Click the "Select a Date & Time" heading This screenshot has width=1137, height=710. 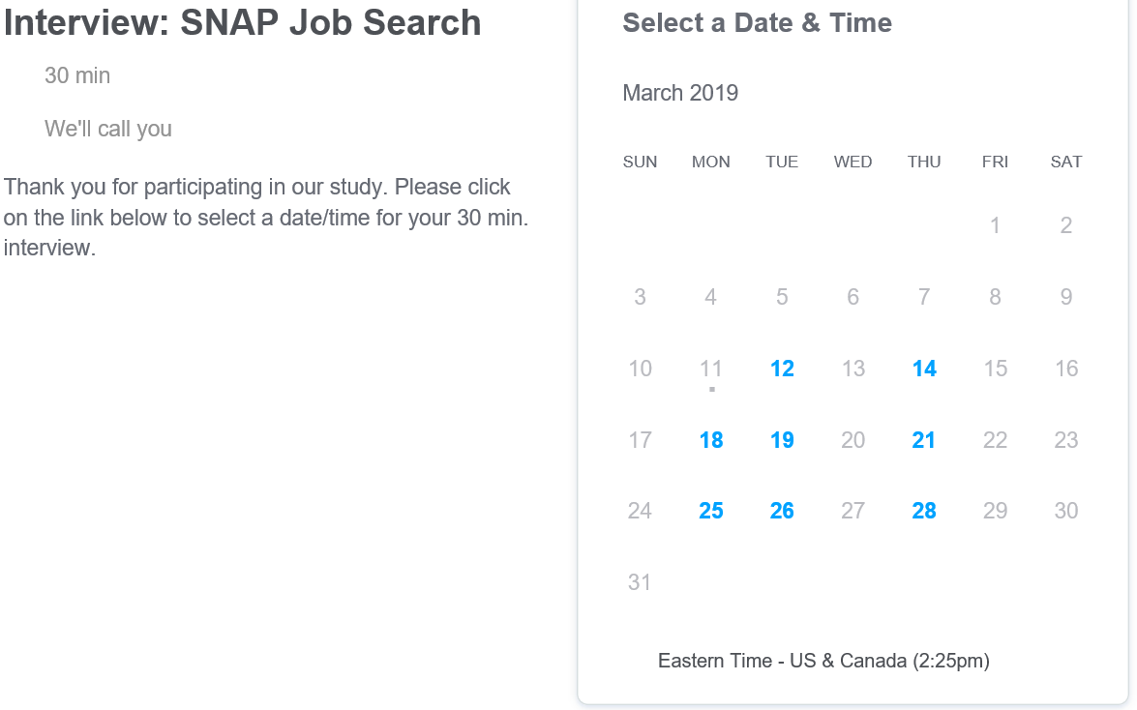tap(757, 23)
